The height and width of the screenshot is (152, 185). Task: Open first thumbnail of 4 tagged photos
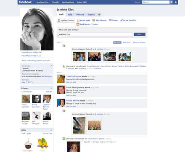coord(79,57)
